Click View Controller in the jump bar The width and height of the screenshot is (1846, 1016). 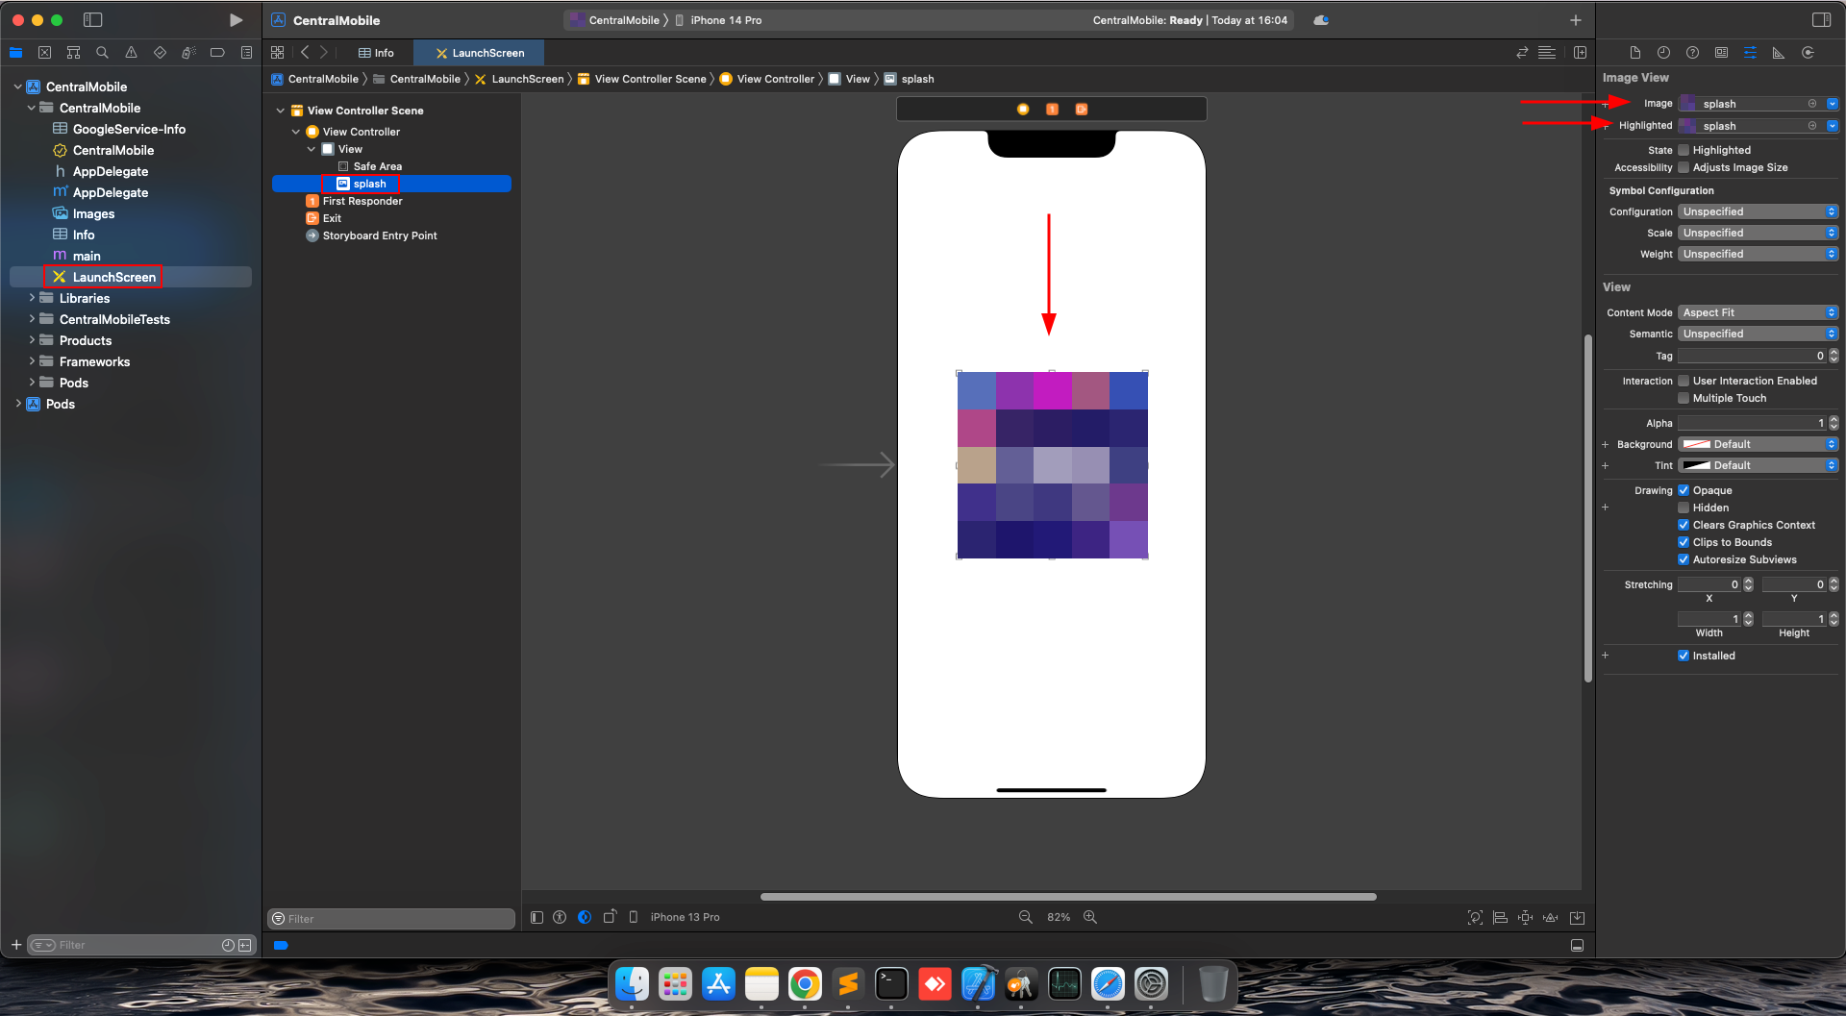tap(766, 79)
